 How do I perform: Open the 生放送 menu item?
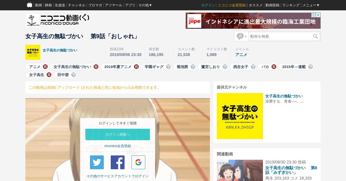(60, 5)
